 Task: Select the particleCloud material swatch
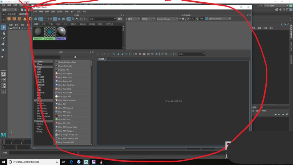[50, 33]
